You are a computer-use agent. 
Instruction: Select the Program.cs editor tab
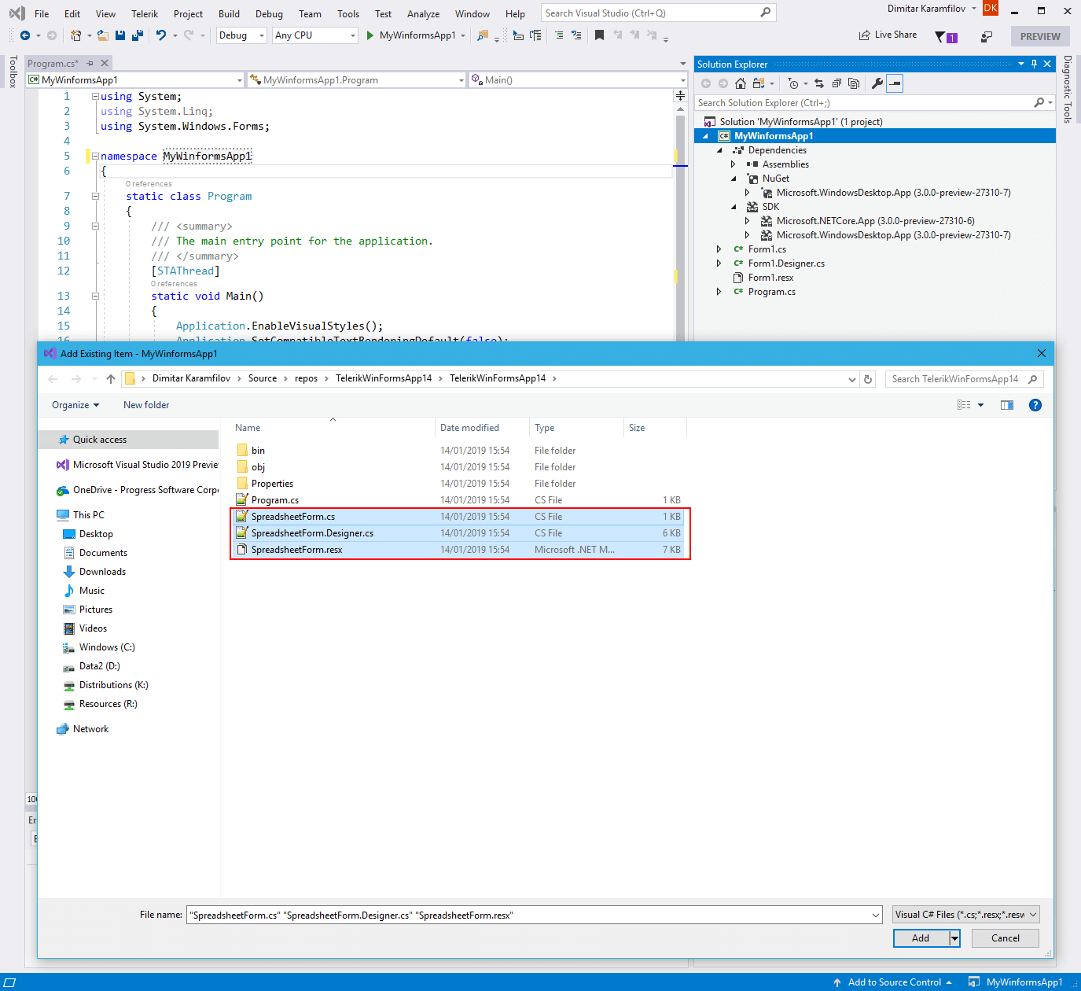point(53,63)
